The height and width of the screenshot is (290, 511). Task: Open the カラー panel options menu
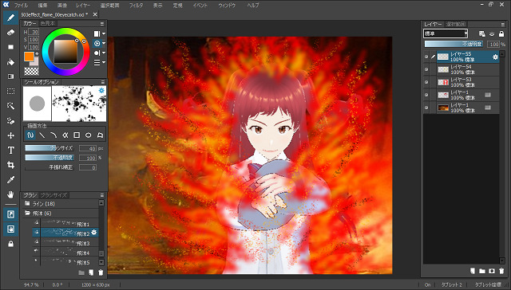(x=102, y=24)
